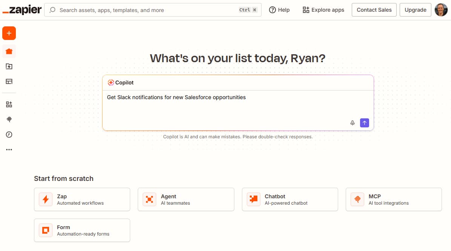The image size is (451, 251).
Task: Click the Help question mark icon
Action: click(x=272, y=10)
